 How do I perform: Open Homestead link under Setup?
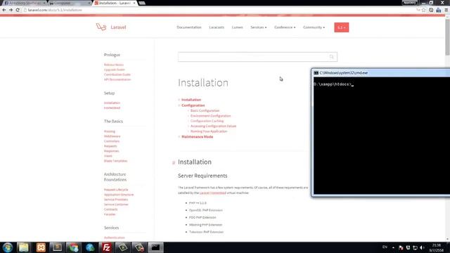pos(112,108)
